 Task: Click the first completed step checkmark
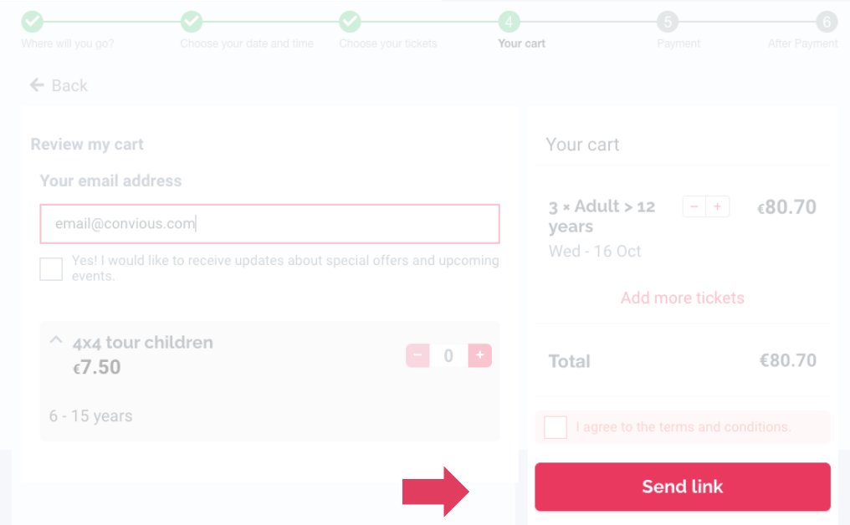(32, 21)
